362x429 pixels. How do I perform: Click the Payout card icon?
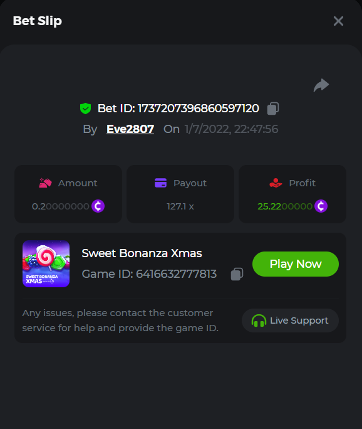click(x=161, y=183)
